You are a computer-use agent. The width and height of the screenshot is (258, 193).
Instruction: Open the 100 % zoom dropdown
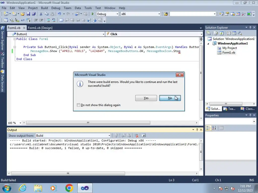tap(20, 123)
